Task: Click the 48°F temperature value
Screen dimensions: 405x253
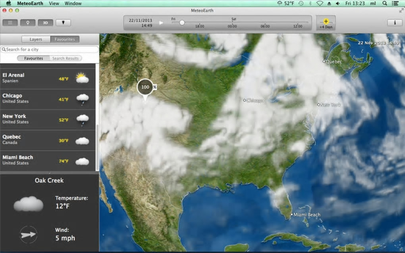Action: click(x=64, y=79)
